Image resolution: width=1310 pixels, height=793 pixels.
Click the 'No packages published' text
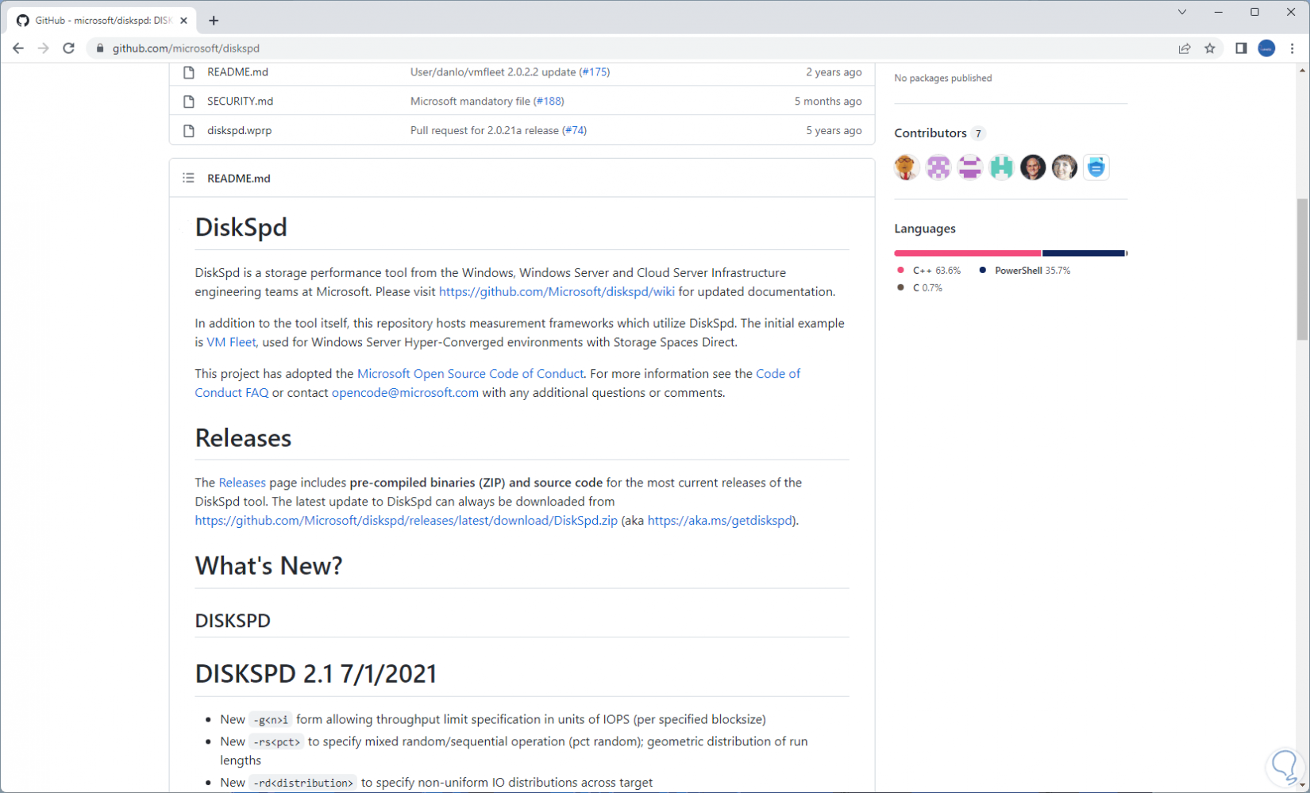[943, 78]
